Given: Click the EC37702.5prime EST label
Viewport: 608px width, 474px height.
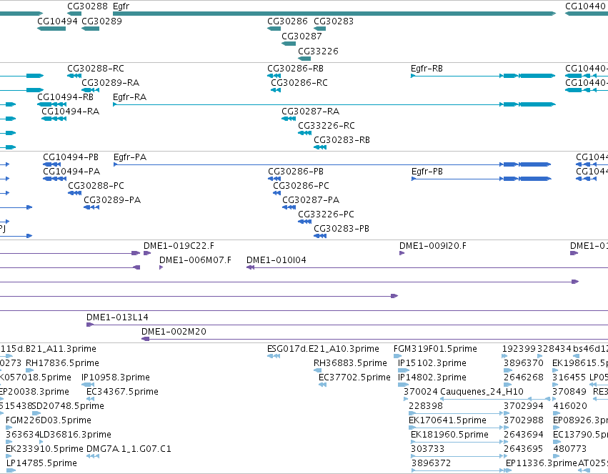Looking at the screenshot, I should [354, 377].
